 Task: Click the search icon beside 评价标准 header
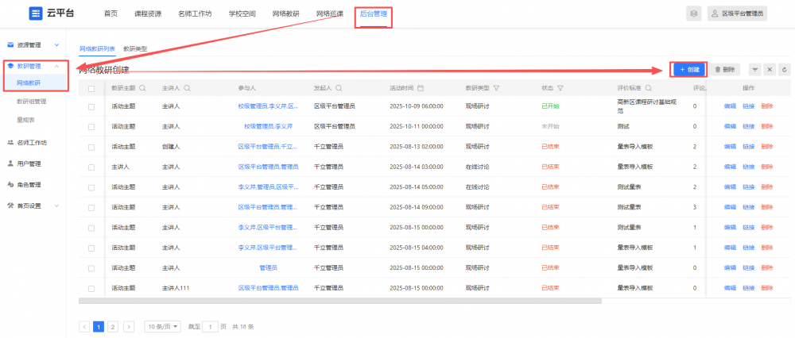[x=649, y=88]
